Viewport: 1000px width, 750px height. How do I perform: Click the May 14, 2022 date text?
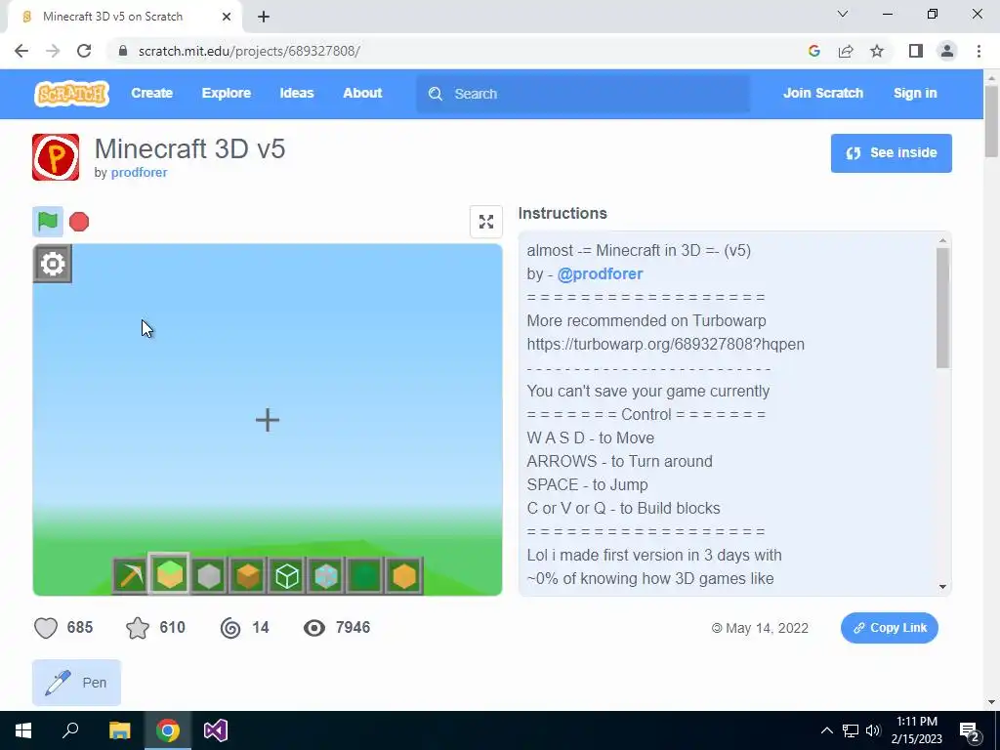[x=767, y=628]
